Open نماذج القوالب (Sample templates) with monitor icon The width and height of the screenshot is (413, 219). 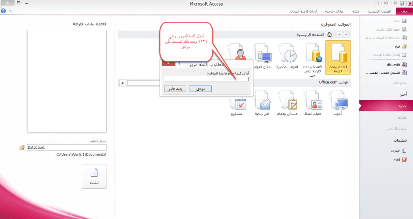(x=262, y=56)
